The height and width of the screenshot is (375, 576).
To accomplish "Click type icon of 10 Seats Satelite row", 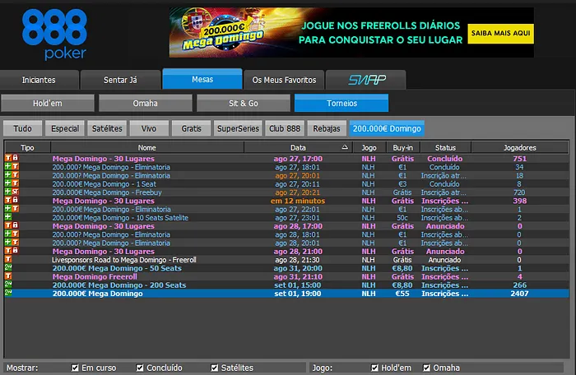I will pyautogui.click(x=7, y=217).
